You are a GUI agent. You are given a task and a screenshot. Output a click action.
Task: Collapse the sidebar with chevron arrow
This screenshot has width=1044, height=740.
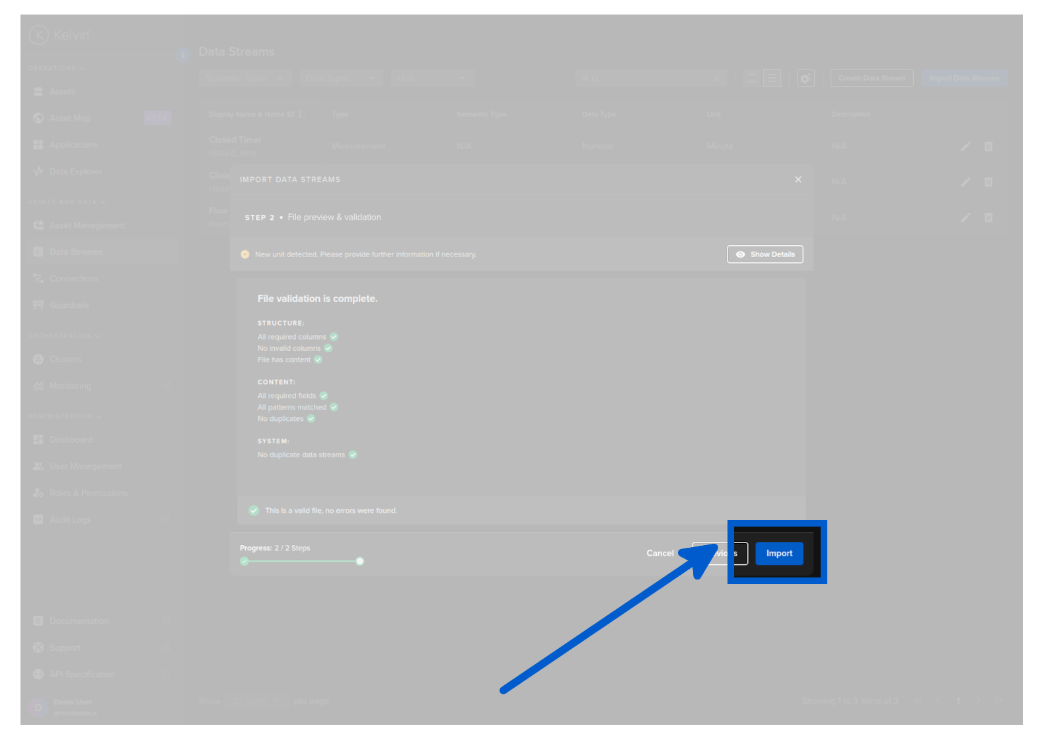(x=183, y=55)
